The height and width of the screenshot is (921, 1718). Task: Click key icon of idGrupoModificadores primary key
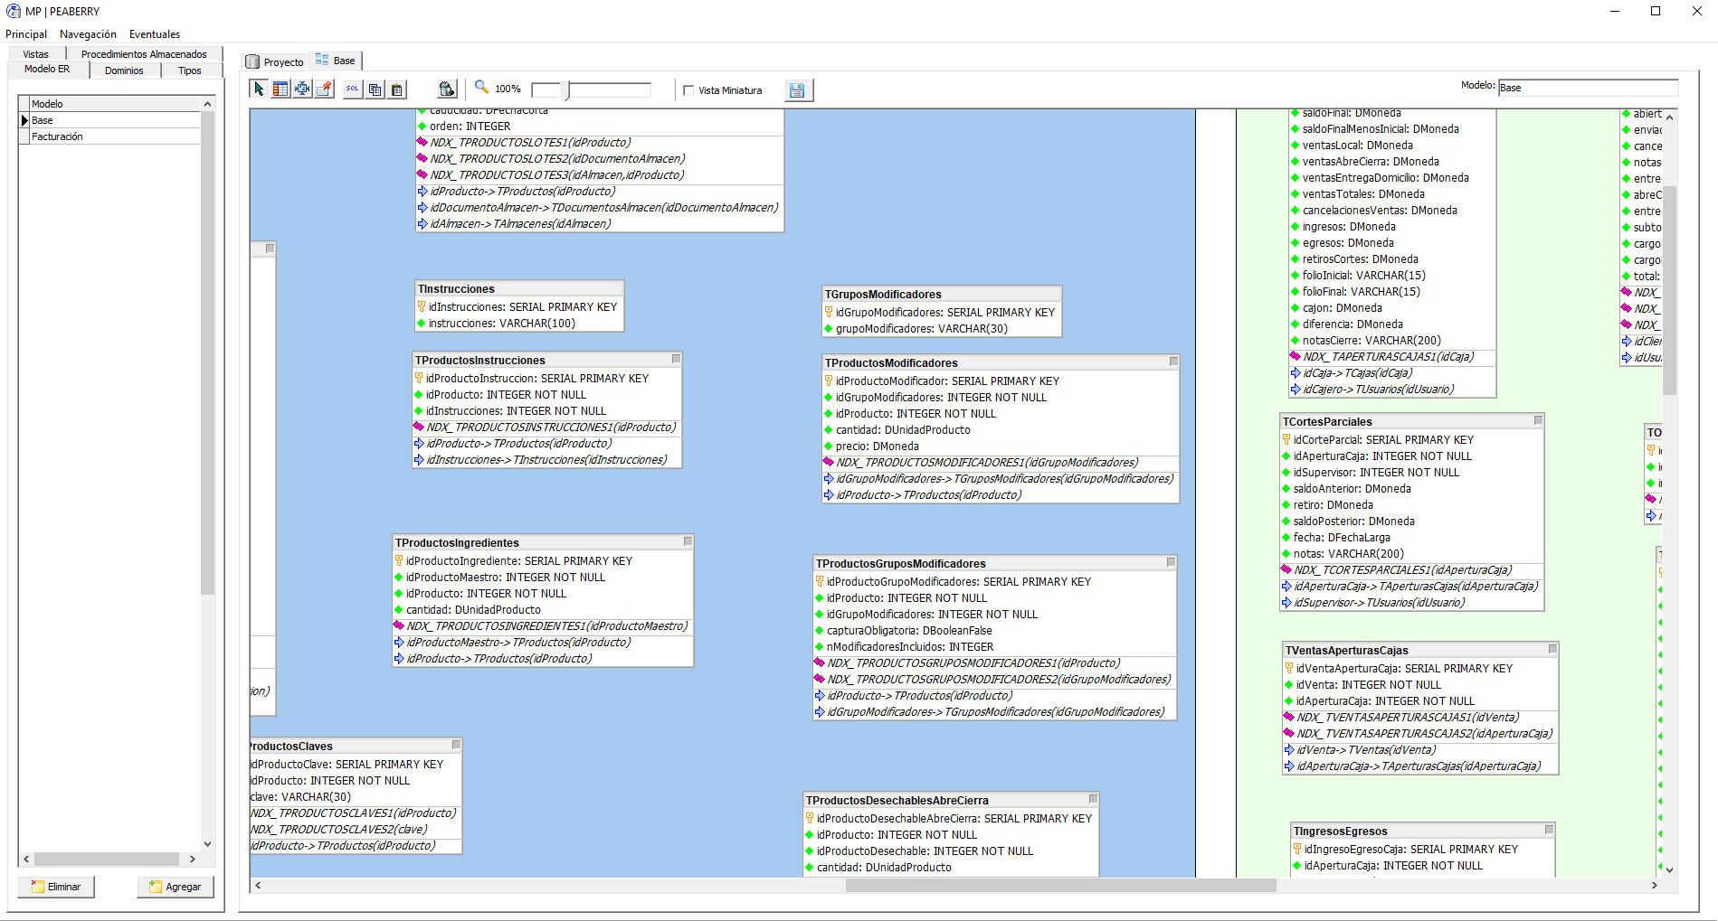click(828, 312)
